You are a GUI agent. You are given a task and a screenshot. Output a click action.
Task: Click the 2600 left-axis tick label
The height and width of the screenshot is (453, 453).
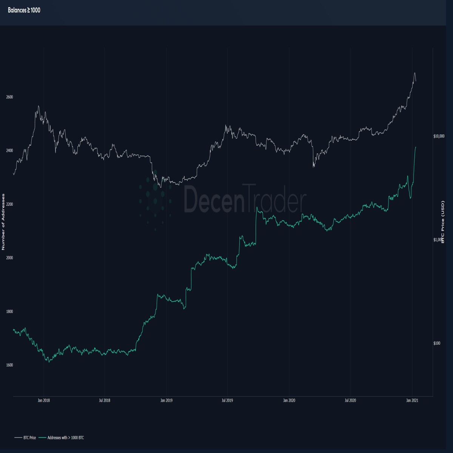point(10,97)
